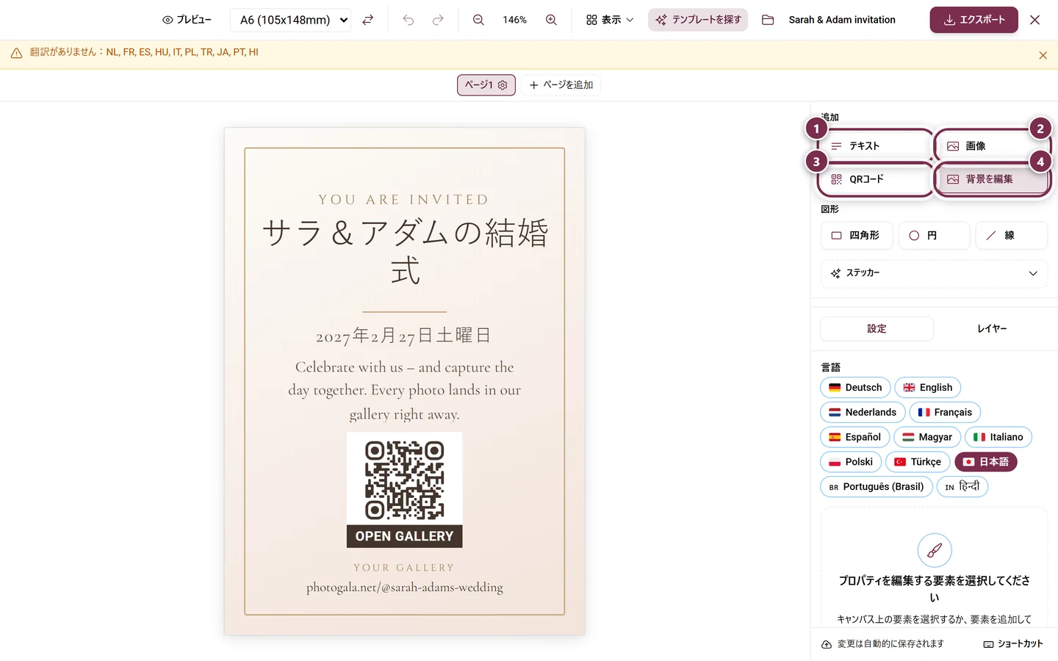Undo the last change
1058x661 pixels.
[409, 20]
